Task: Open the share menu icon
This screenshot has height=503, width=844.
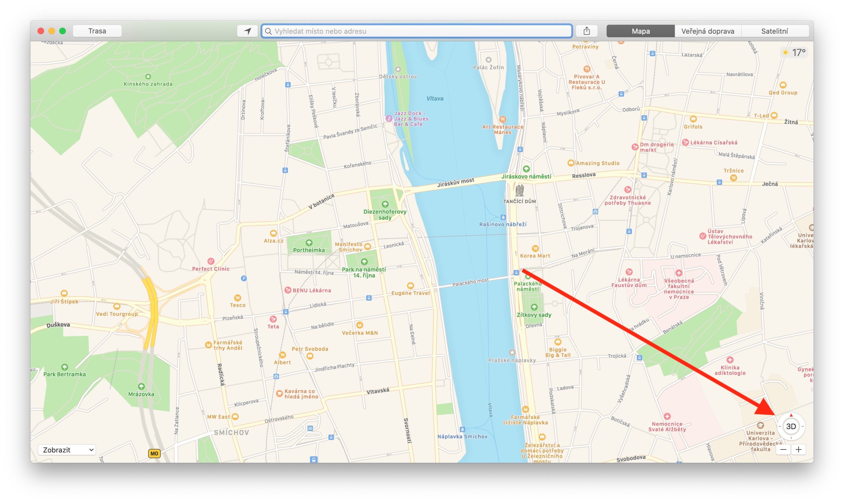Action: (587, 31)
